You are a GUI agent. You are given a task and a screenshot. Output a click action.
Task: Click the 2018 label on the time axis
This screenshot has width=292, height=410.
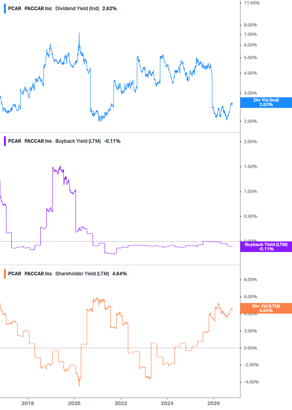[x=28, y=403]
